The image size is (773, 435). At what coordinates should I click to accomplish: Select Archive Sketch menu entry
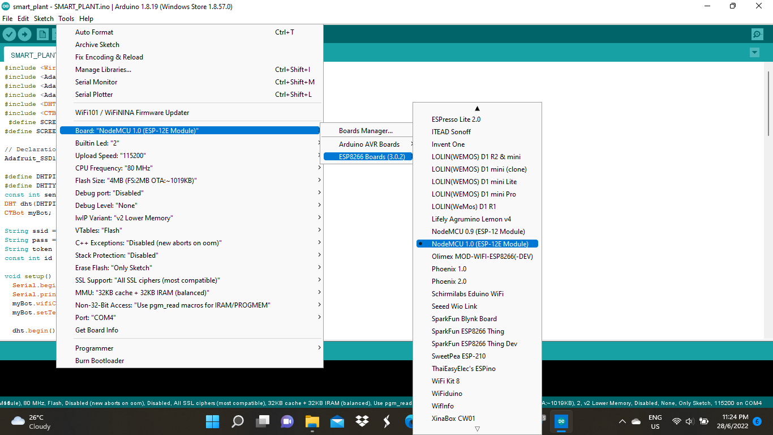tap(190, 45)
